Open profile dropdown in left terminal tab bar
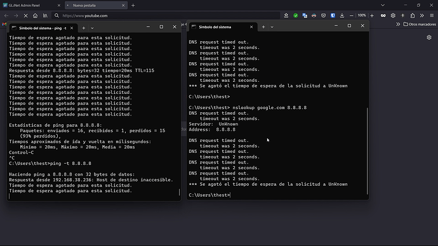The image size is (438, 246). pos(92,28)
